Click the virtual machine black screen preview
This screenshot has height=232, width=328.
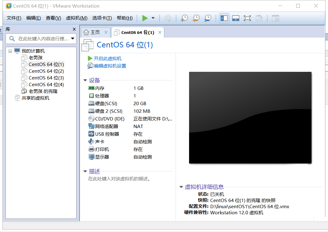tap(250, 117)
